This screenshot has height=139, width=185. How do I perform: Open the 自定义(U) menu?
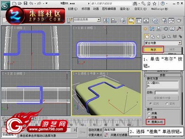tap(141, 9)
